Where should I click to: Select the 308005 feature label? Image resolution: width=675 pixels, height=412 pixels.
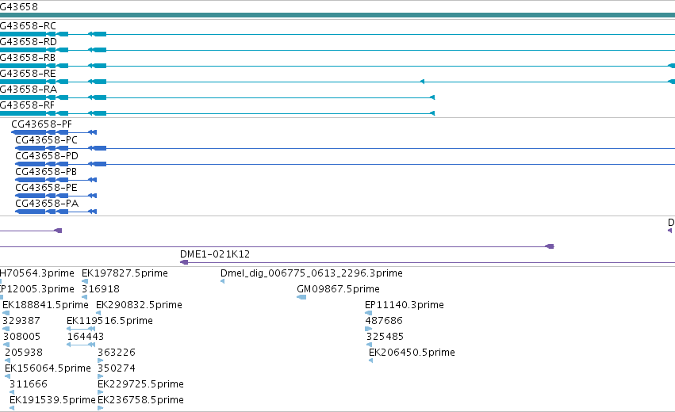click(21, 337)
